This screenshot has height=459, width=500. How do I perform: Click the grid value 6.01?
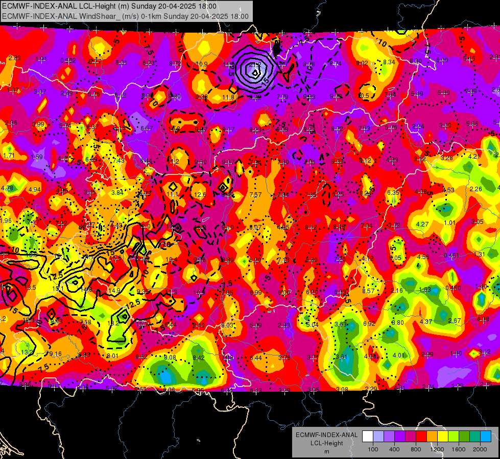tap(121, 63)
